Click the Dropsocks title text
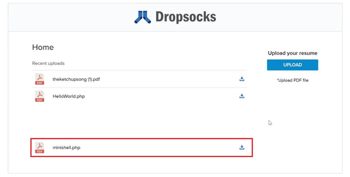This screenshot has width=350, height=177. 186,17
